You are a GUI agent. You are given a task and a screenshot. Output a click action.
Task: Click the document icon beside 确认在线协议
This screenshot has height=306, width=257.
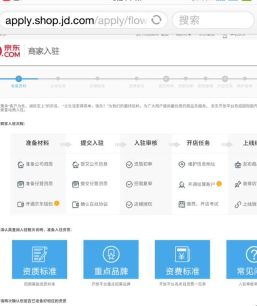[x=76, y=205]
